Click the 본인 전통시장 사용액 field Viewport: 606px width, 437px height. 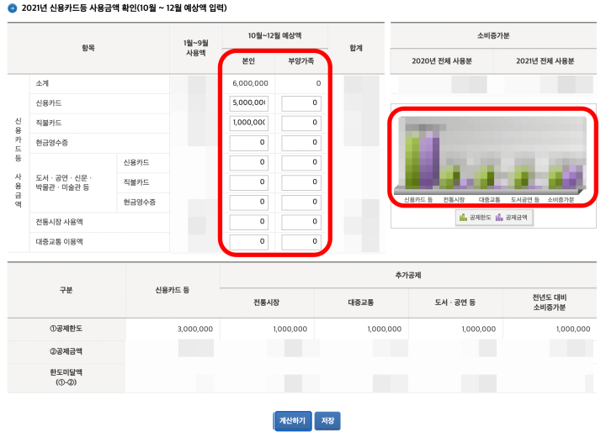click(249, 223)
